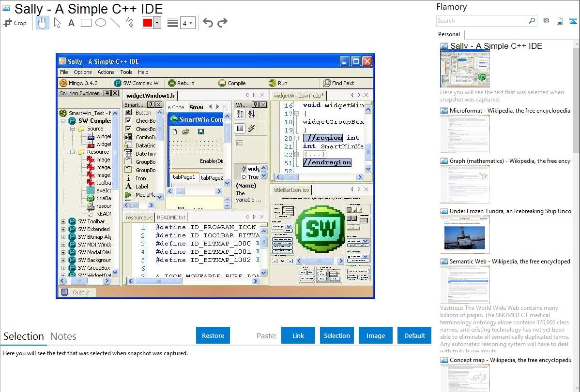Click the Concept map snapshot title
This screenshot has width=580, height=392.
tap(510, 360)
